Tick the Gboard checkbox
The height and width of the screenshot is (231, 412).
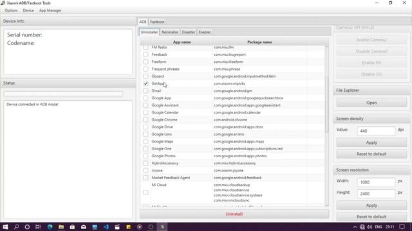pos(145,76)
